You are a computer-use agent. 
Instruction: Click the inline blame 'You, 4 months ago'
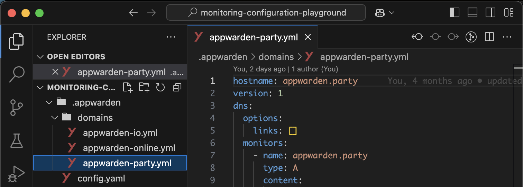coord(430,81)
